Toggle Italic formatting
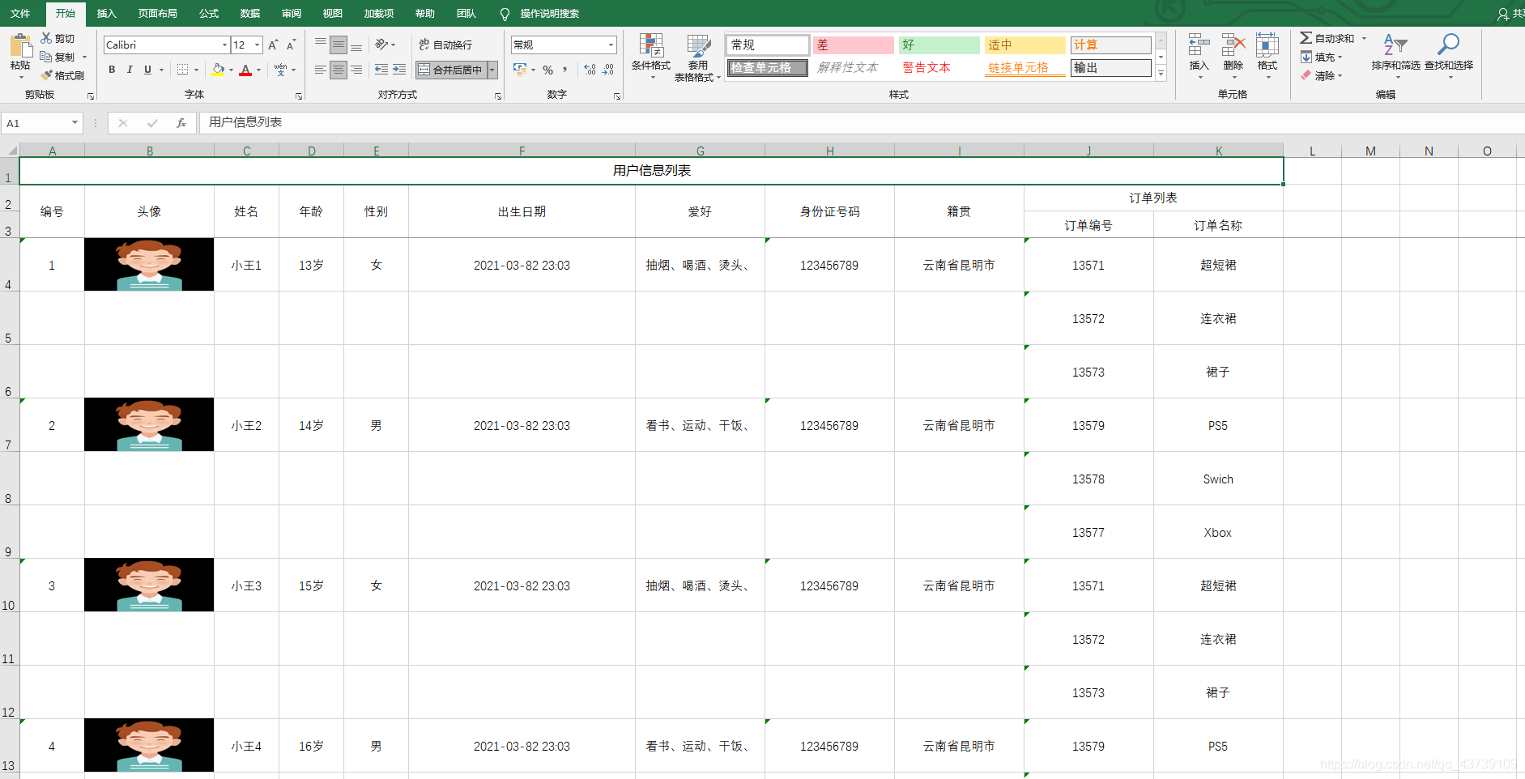The width and height of the screenshot is (1525, 779). click(130, 70)
